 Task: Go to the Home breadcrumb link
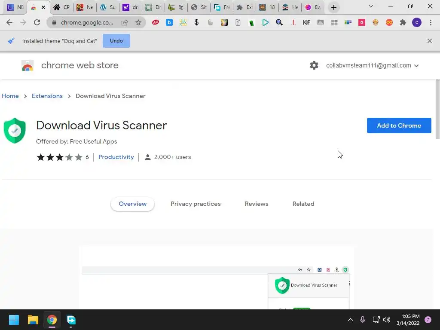pos(10,96)
